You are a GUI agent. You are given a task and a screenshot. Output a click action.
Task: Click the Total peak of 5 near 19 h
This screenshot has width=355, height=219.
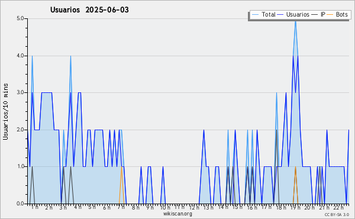pos(295,21)
